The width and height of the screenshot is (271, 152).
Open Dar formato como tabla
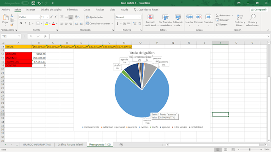165,20
